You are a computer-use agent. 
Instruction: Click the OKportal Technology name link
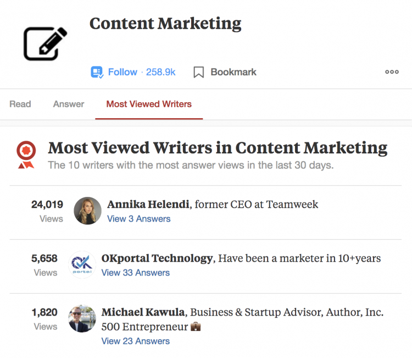click(157, 258)
